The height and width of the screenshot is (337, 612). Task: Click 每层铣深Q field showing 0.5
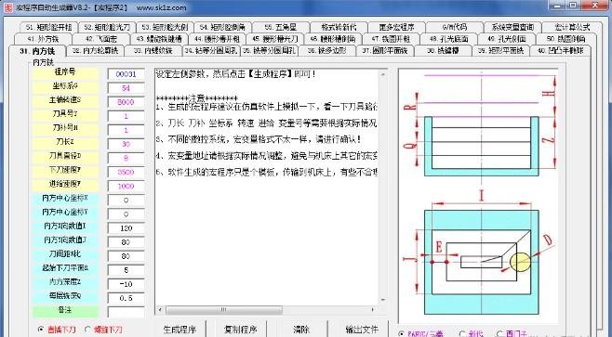pos(126,298)
